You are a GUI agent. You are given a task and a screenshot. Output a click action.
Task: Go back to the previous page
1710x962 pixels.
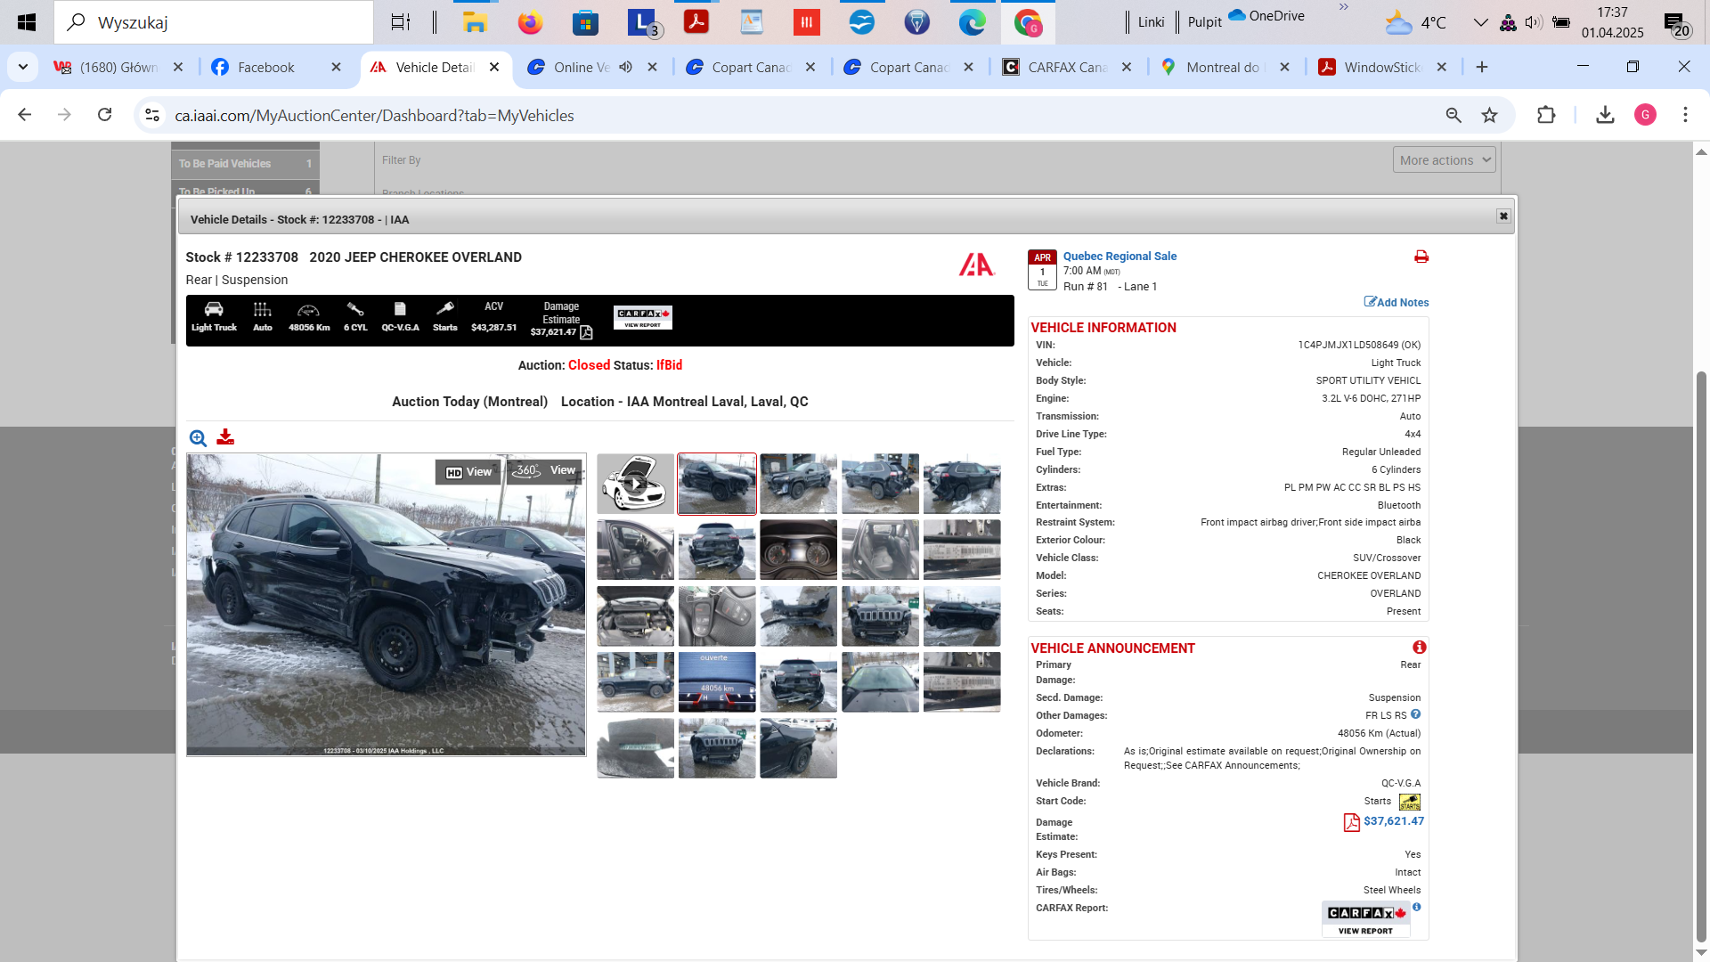[25, 115]
